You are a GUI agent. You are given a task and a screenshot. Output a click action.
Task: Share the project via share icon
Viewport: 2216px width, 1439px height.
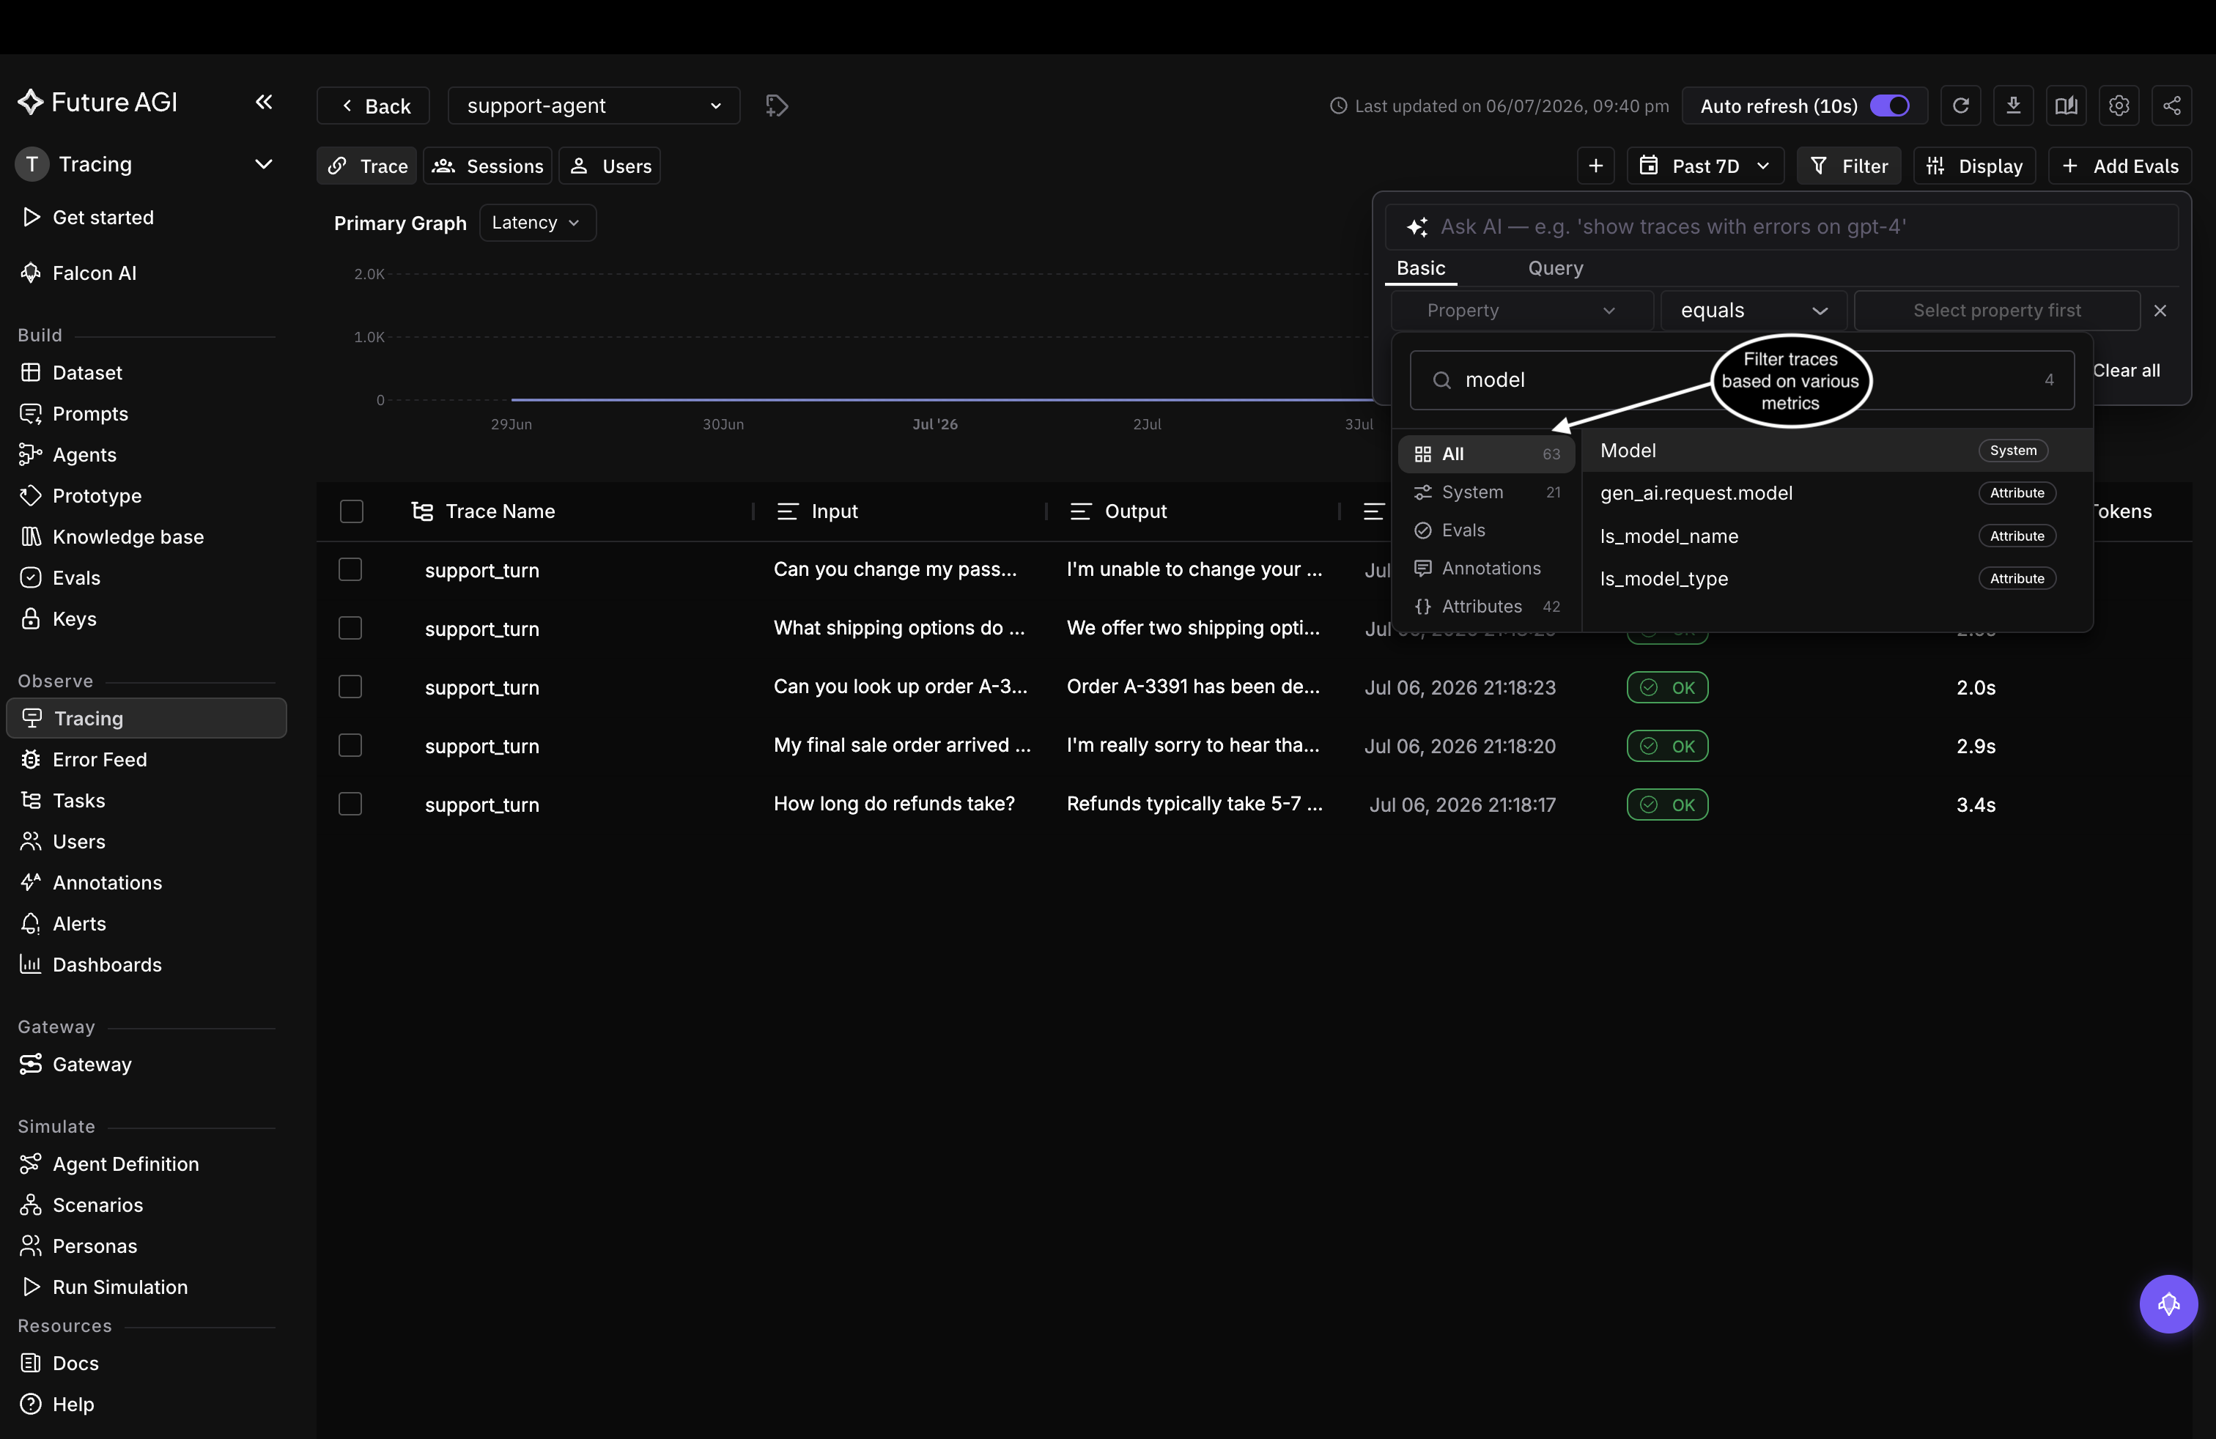(x=2171, y=106)
